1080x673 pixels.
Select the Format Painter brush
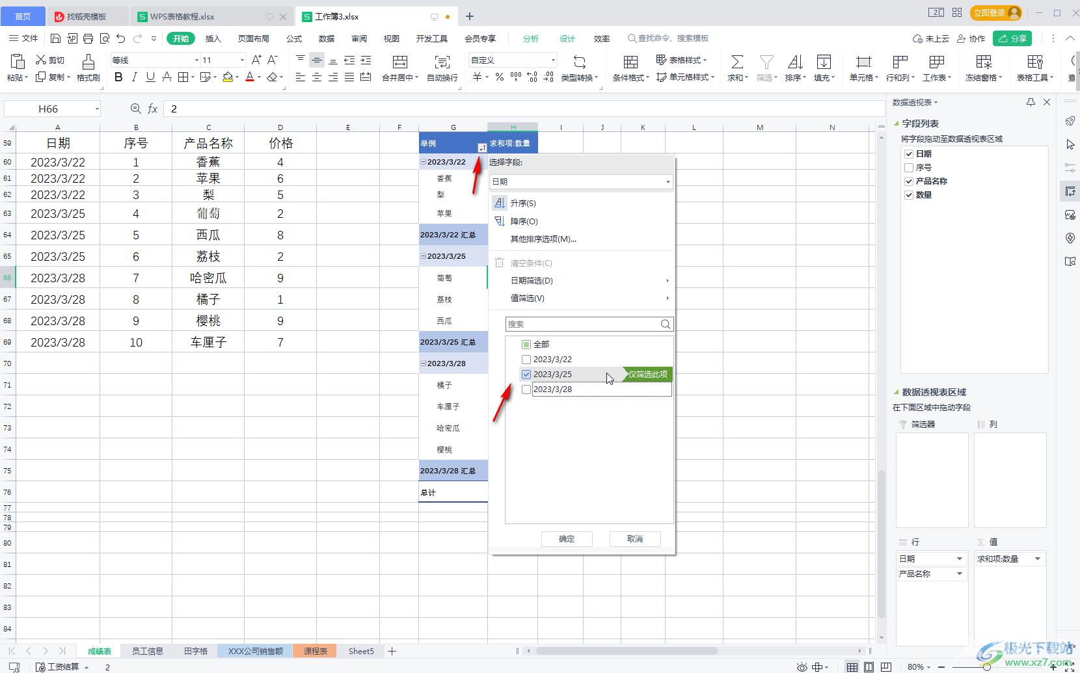88,62
